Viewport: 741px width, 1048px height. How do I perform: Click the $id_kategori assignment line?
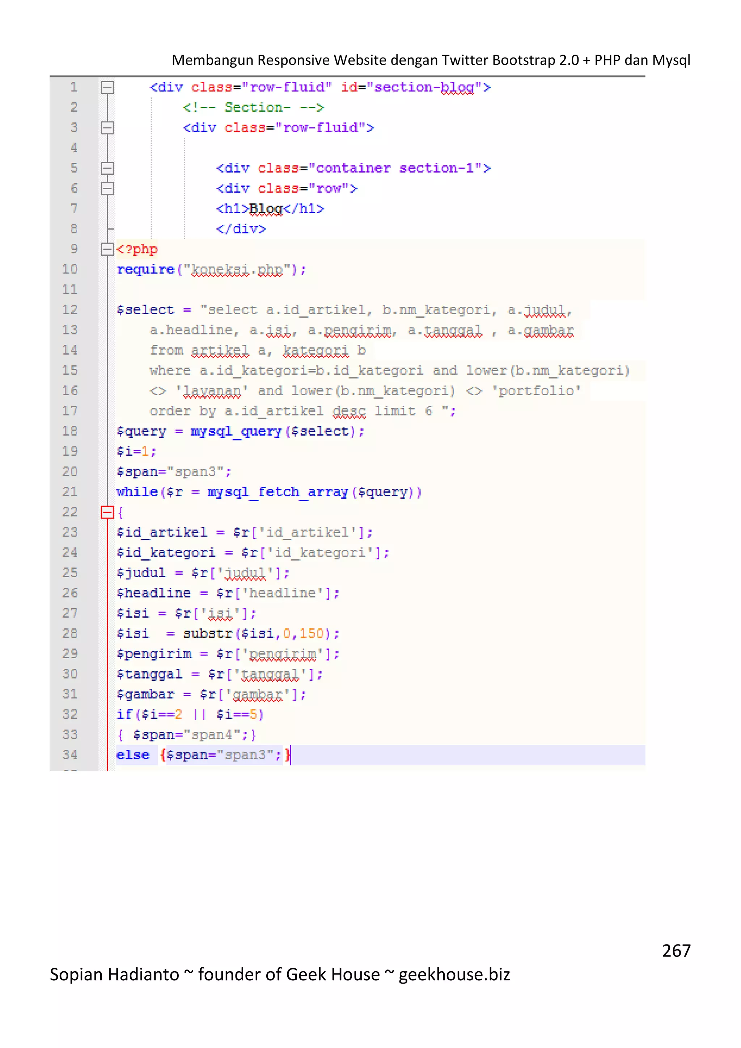[x=253, y=553]
